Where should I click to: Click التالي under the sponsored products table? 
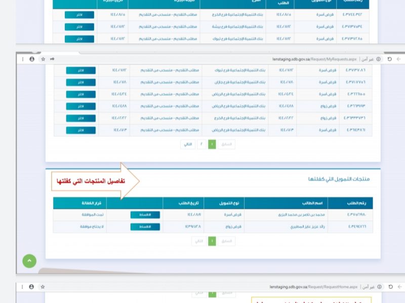tap(199, 241)
